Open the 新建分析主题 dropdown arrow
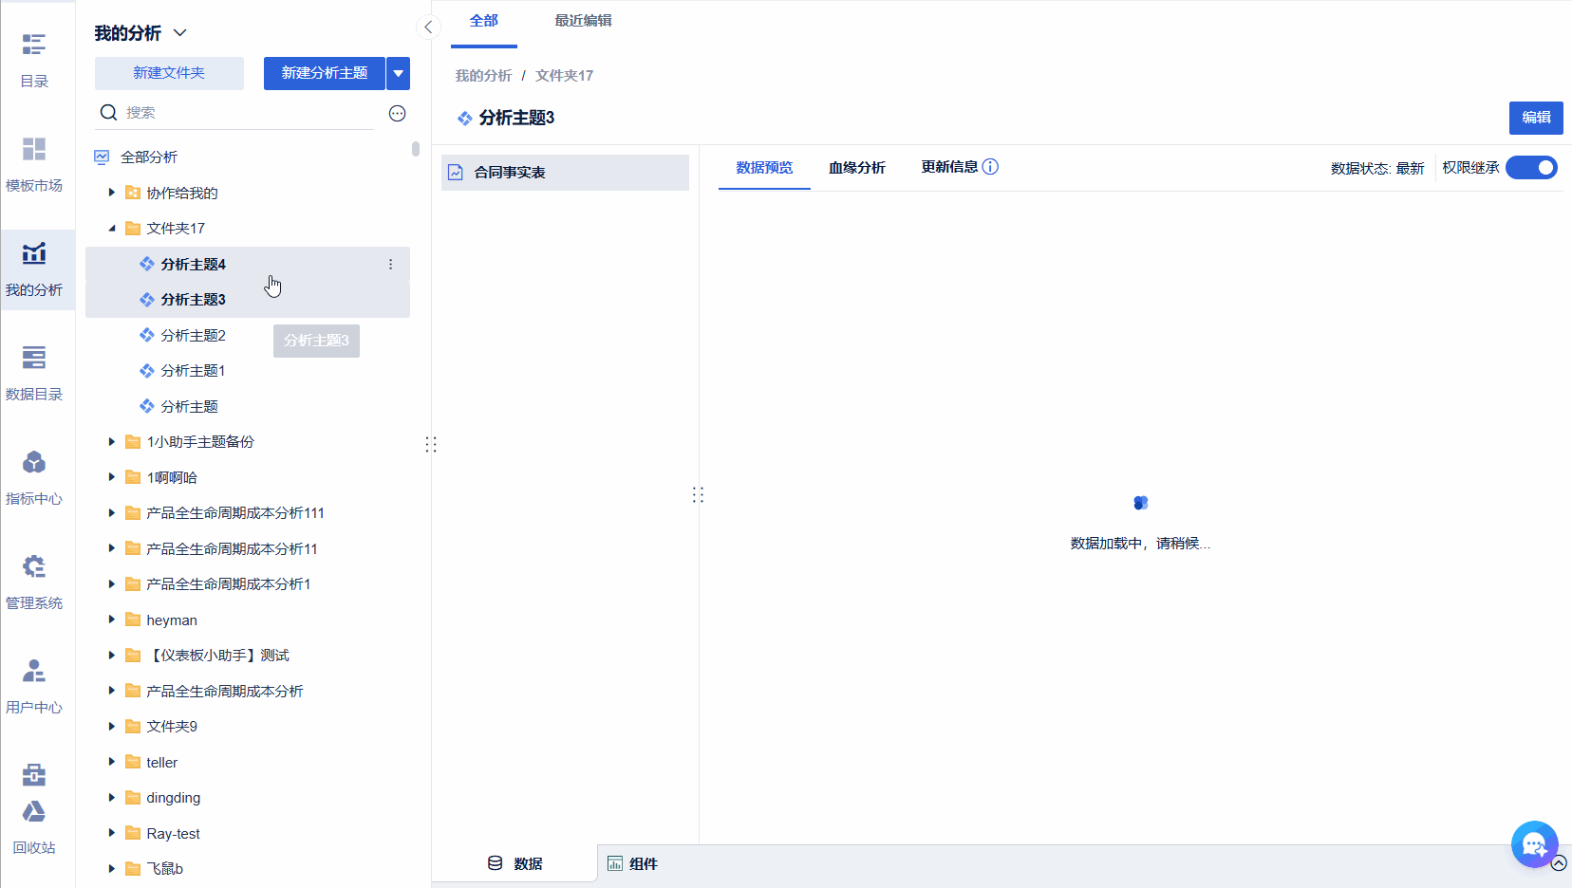Image resolution: width=1572 pixels, height=888 pixels. tap(399, 73)
